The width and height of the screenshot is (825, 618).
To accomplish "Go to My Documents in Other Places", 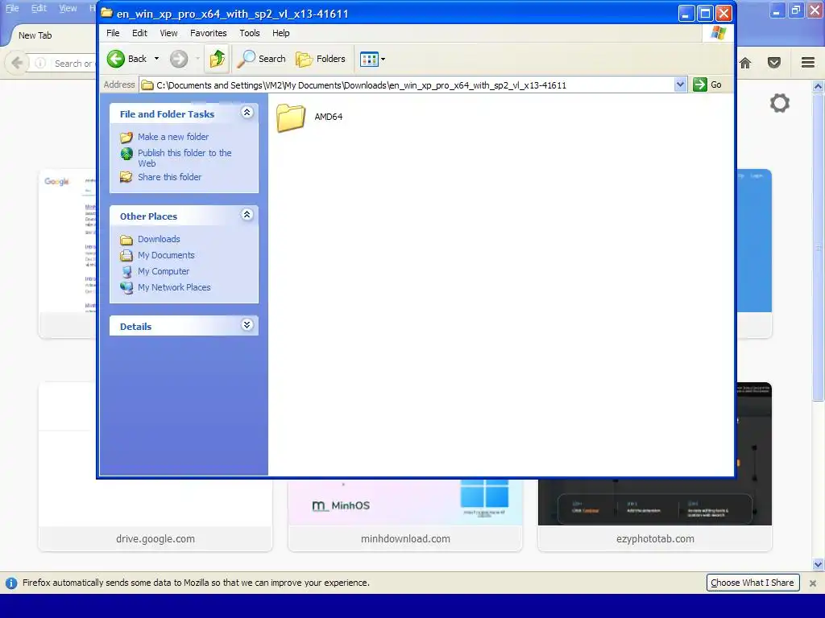I will (x=166, y=255).
